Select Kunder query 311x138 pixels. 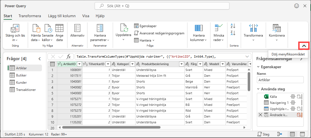tap(25, 83)
